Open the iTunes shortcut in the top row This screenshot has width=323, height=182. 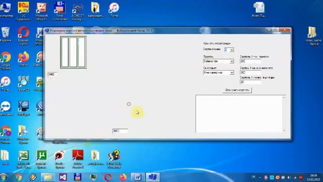tap(114, 10)
